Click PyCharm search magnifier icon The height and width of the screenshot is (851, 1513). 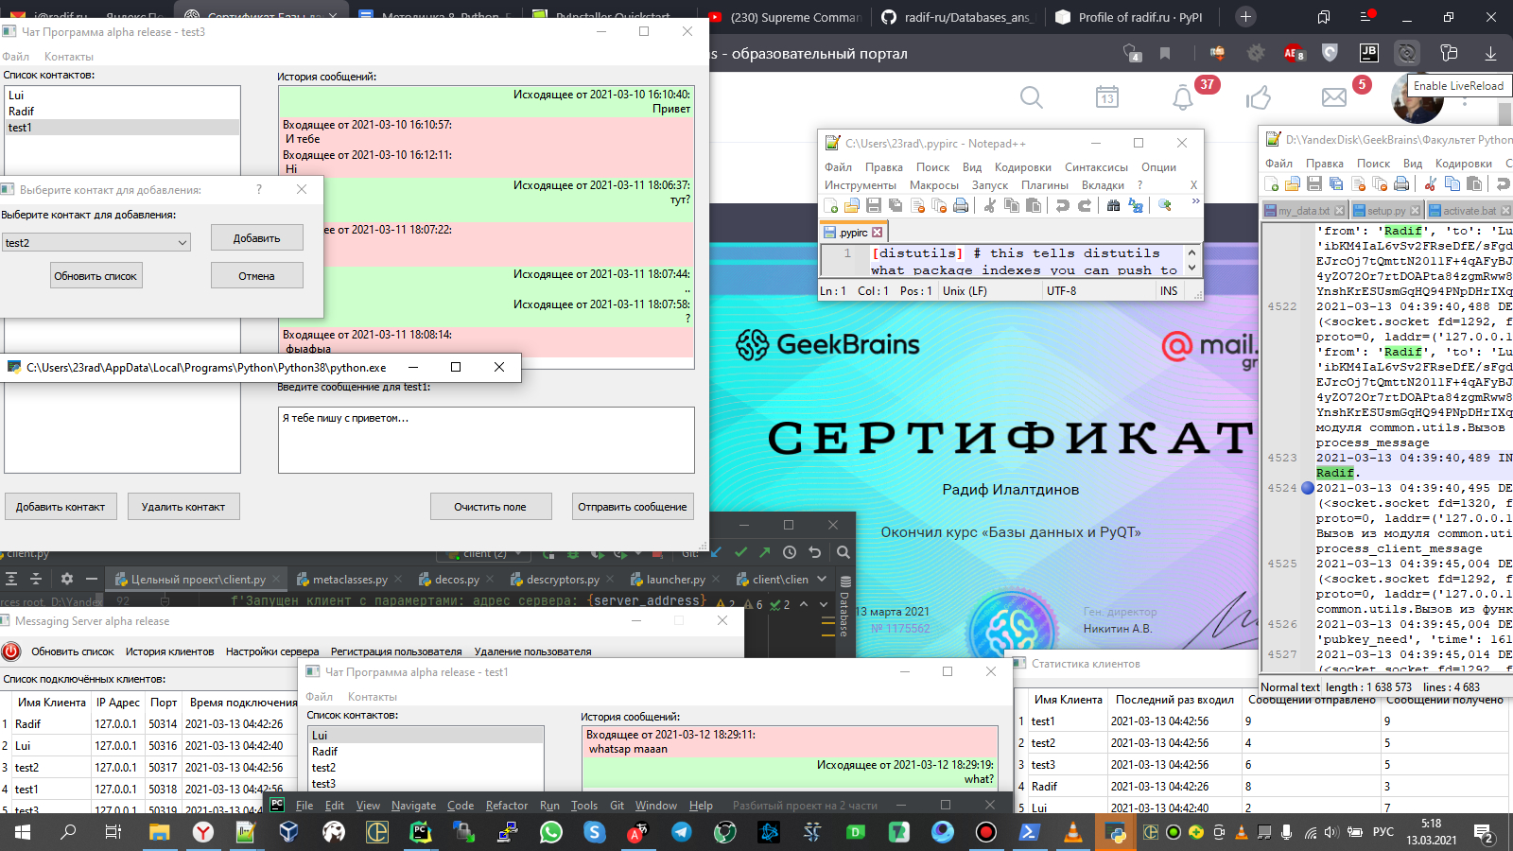[x=843, y=552]
